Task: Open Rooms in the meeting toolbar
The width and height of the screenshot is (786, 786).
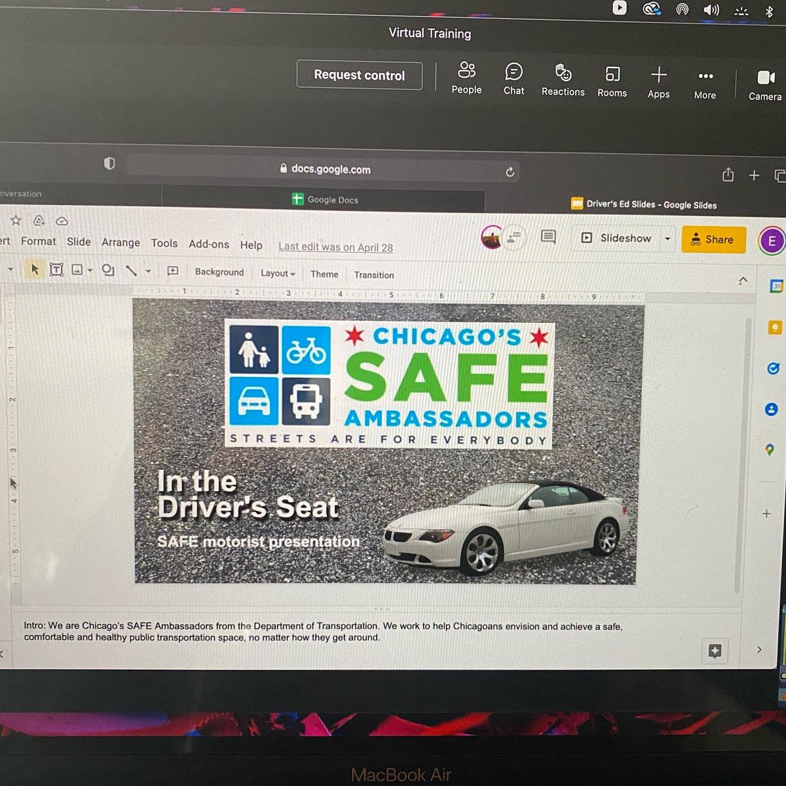Action: tap(612, 82)
